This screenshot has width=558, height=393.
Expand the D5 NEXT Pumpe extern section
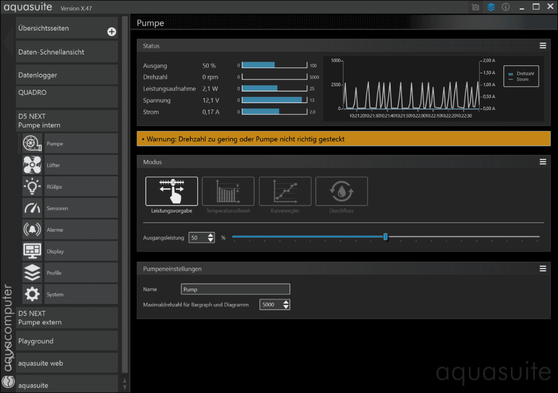[67, 318]
